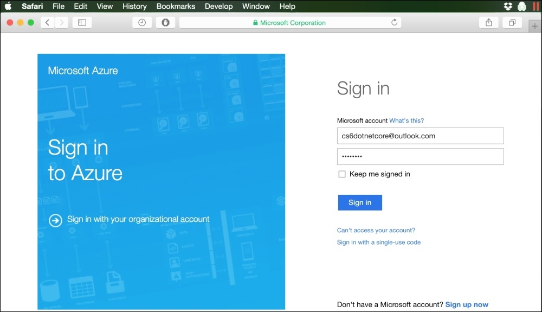Choose Sign in with a single-use code

379,243
